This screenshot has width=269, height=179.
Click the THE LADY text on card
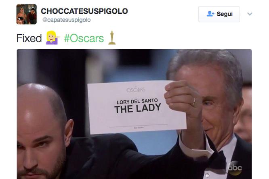pos(138,108)
